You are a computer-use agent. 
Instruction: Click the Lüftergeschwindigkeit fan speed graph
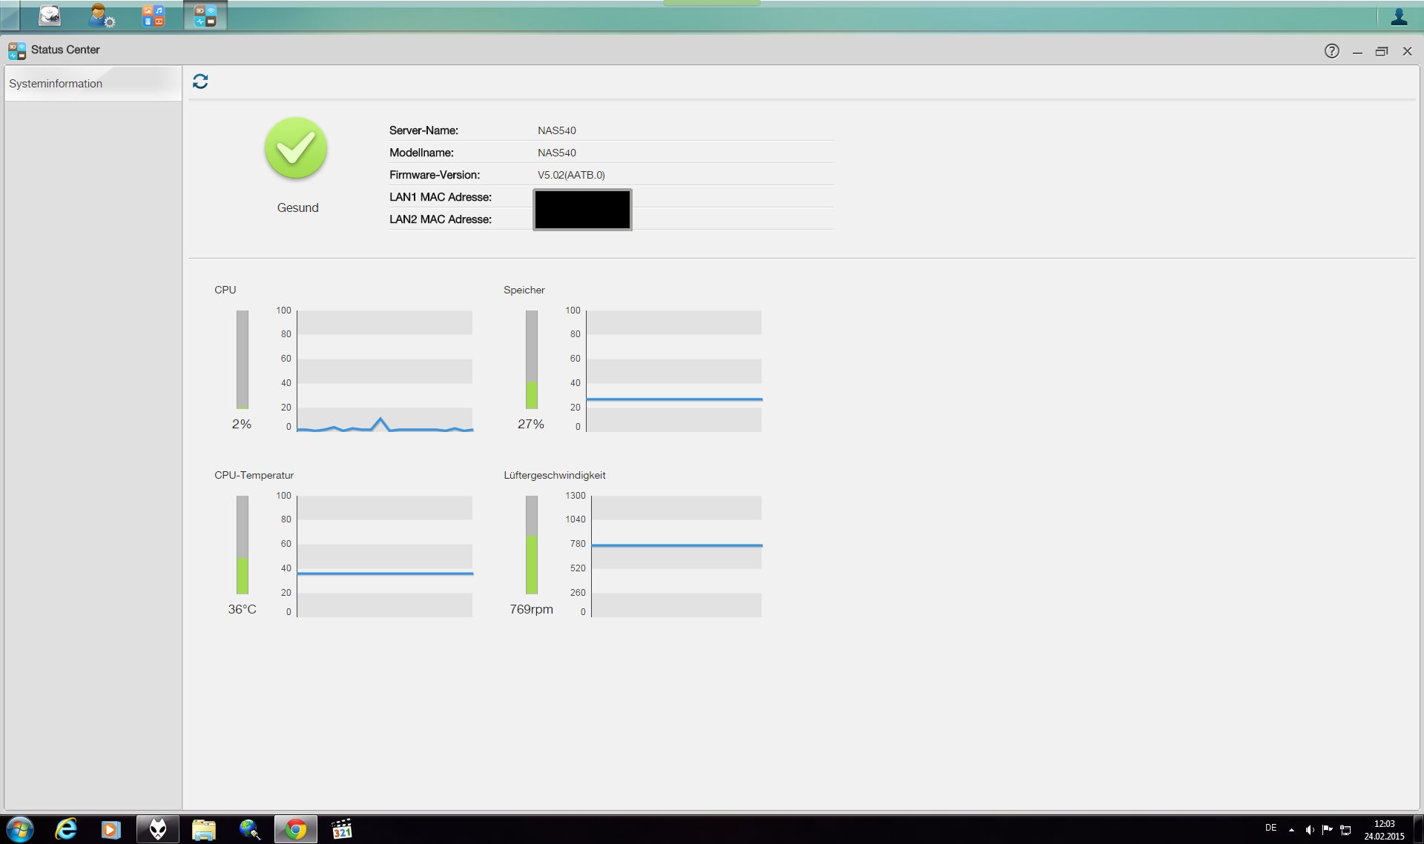676,556
